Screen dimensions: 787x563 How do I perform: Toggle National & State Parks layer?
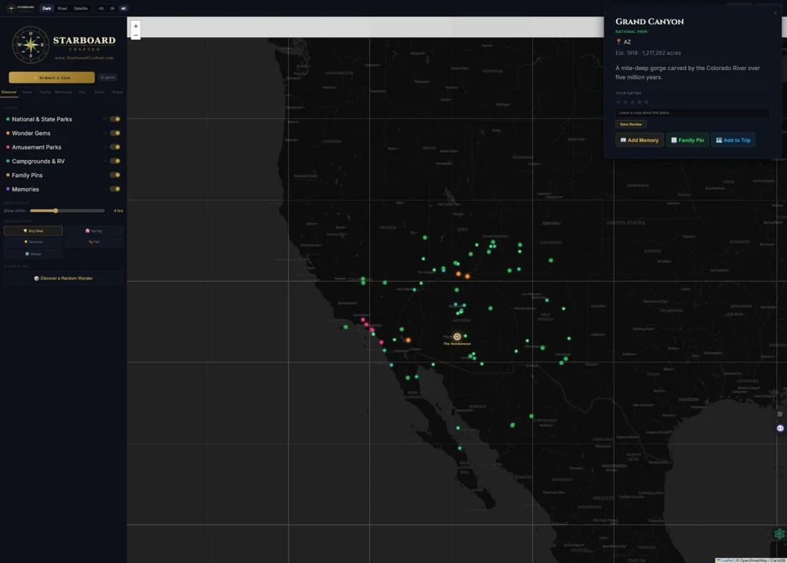click(115, 119)
